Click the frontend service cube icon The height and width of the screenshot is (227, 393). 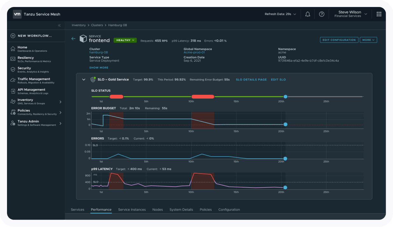click(83, 38)
